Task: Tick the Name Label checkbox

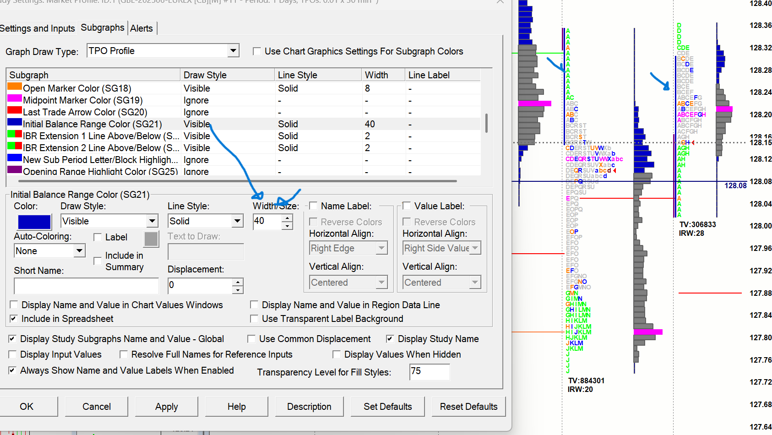Action: (314, 206)
